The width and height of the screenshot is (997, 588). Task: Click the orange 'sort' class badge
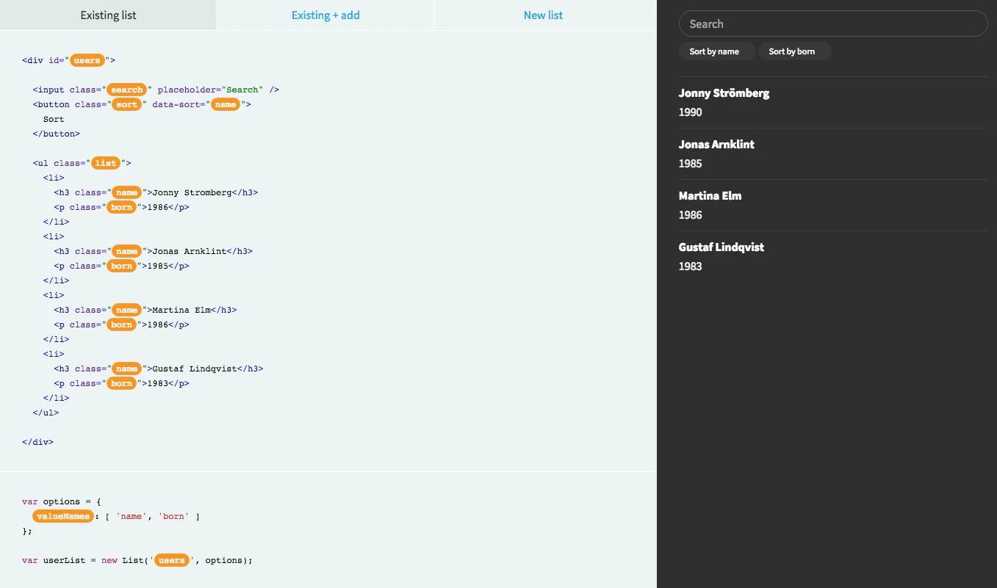click(x=127, y=104)
